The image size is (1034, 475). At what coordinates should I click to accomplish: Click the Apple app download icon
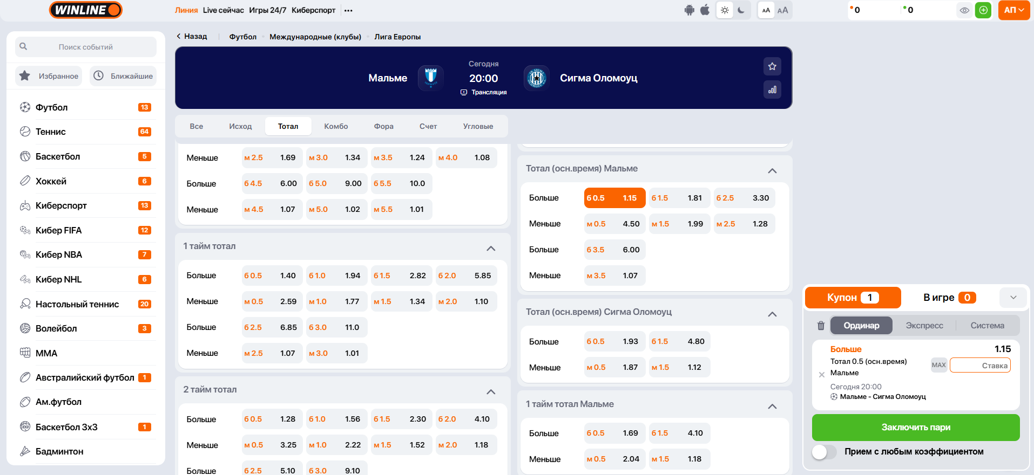(705, 10)
